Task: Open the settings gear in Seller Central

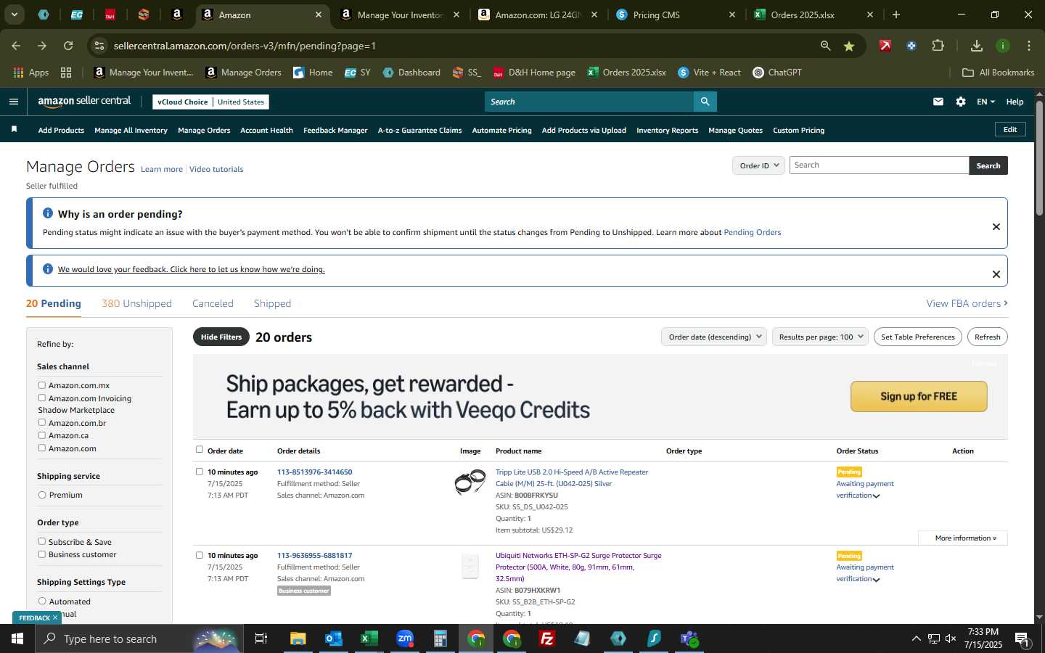Action: coord(961,102)
